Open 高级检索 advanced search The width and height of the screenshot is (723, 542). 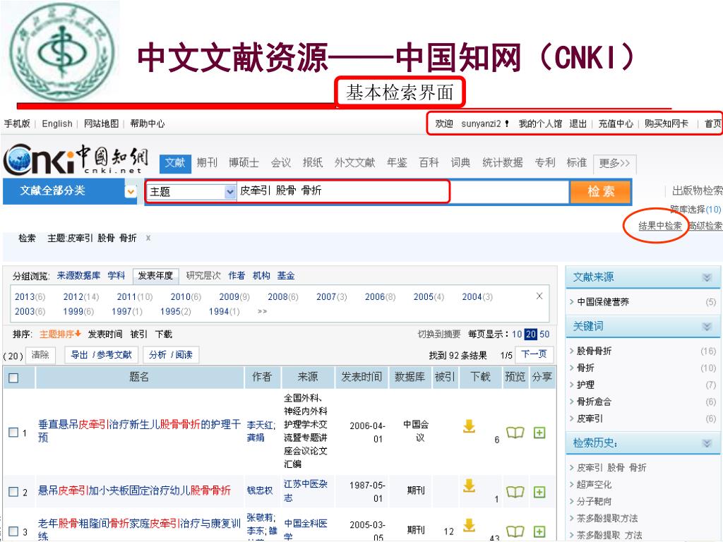coord(705,226)
